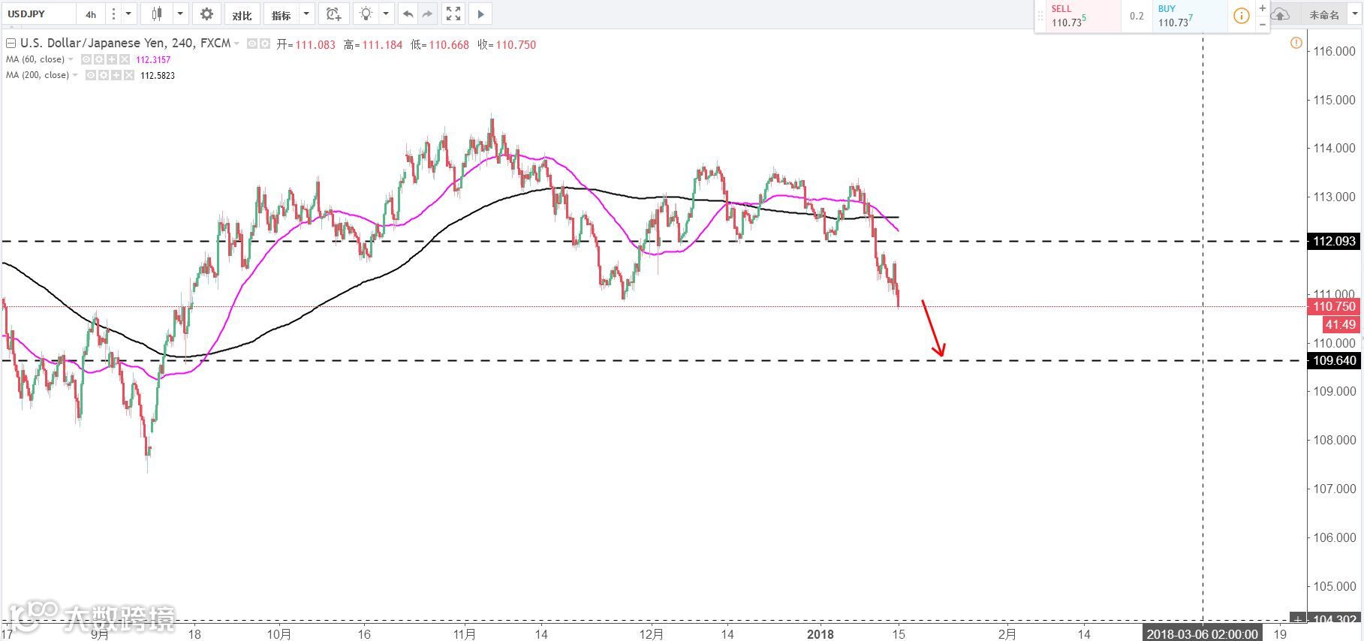Click the date label 2018-03-06 02:00:00
This screenshot has height=641, width=1364.
[1202, 634]
